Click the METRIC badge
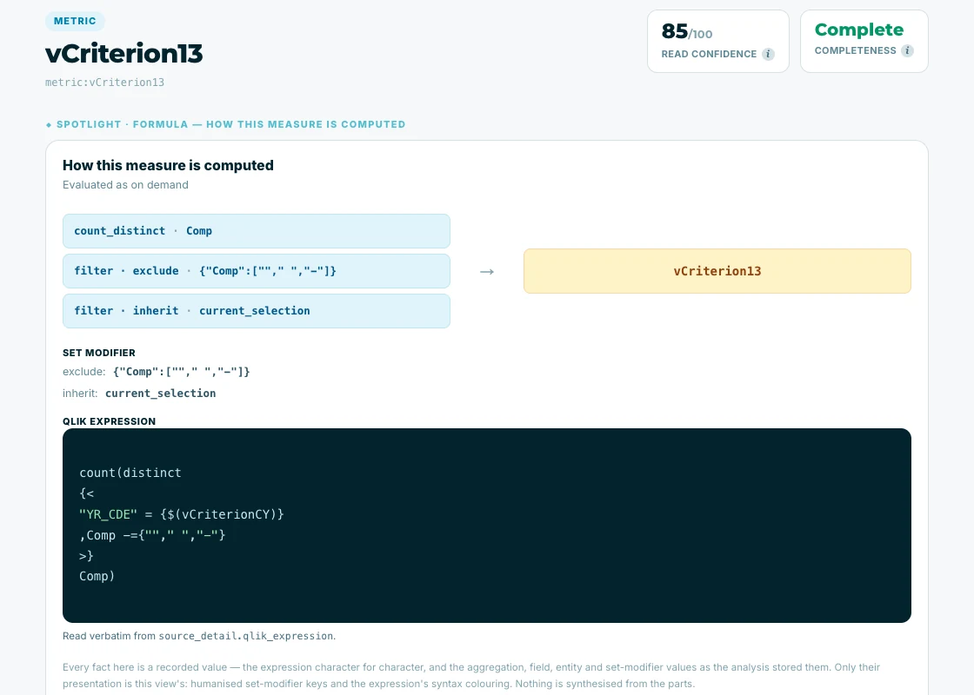Screen dimensions: 974x695 [75, 21]
